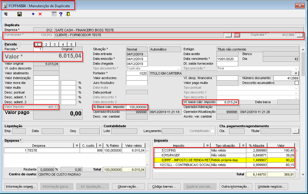Open the Tipo previsão dropdown
Viewport: 308px width, 194px height.
296,69
